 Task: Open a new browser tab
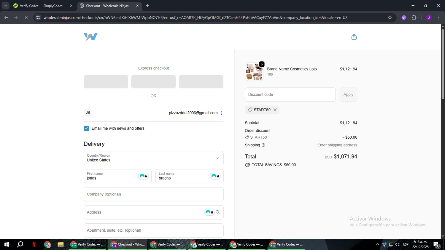coord(147,6)
